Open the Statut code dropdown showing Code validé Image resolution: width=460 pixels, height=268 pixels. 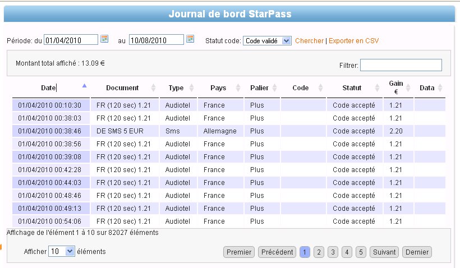pos(267,41)
